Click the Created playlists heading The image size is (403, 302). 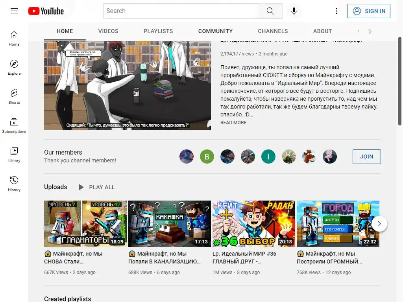tap(68, 299)
